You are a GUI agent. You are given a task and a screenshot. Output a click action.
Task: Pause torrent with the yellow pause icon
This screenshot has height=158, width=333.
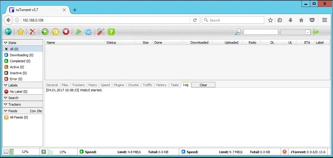pyautogui.click(x=55, y=32)
